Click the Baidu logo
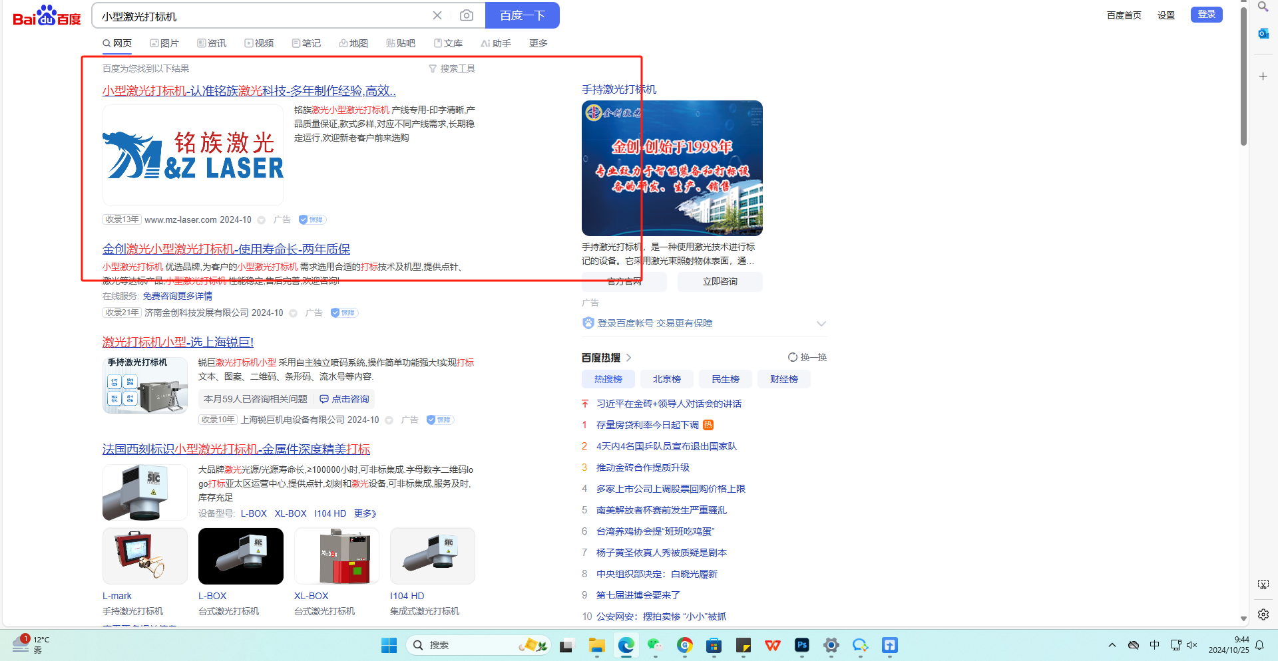Image resolution: width=1278 pixels, height=661 pixels. point(47,15)
